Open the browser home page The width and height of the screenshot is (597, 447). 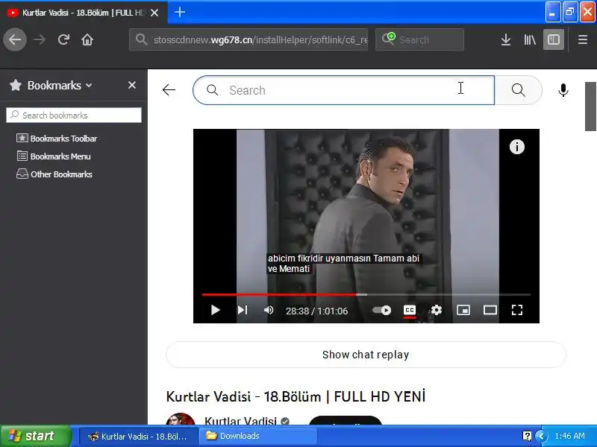pos(87,39)
